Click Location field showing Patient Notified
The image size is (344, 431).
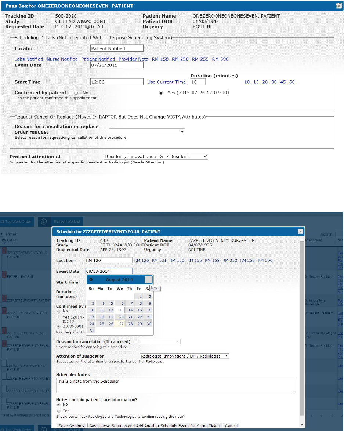point(117,48)
